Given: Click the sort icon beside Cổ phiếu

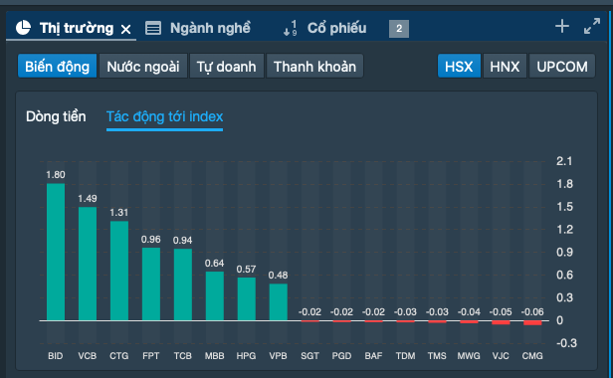Looking at the screenshot, I should coord(291,28).
